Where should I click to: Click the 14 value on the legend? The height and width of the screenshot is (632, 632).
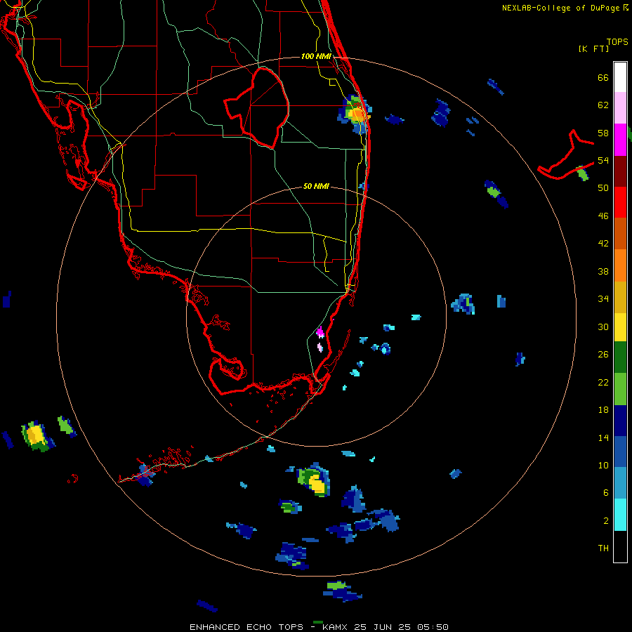tap(603, 437)
